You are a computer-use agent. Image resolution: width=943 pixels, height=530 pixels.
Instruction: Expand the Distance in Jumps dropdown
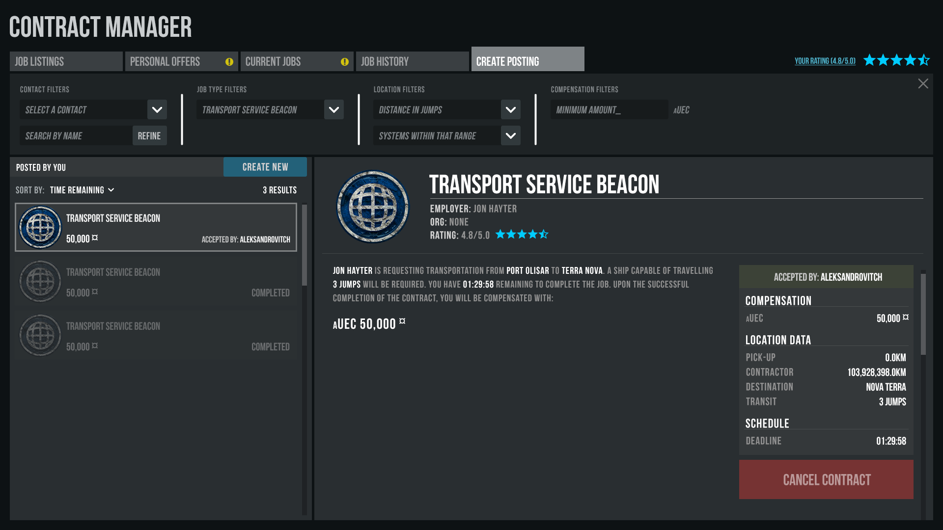point(511,110)
